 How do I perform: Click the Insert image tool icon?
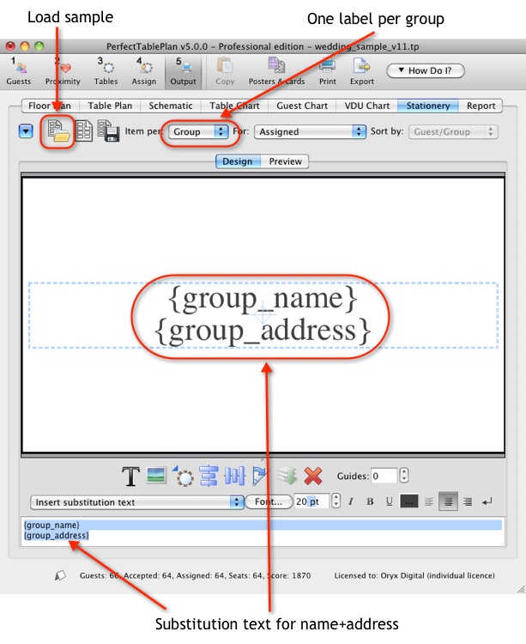click(x=156, y=476)
